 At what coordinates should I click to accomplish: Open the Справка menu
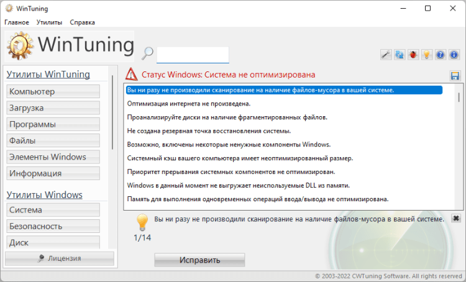[82, 22]
